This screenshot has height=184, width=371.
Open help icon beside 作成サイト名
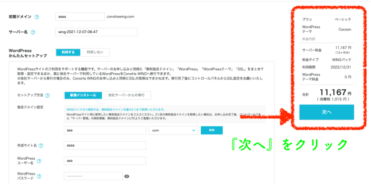pos(41,145)
